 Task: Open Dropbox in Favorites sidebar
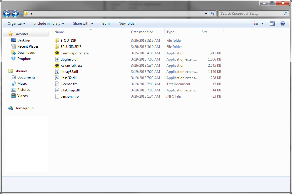(x=24, y=59)
